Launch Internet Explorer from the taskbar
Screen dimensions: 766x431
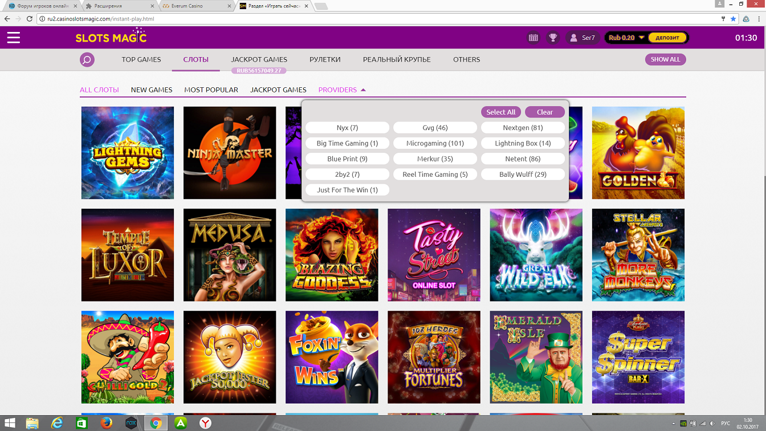[x=57, y=423]
